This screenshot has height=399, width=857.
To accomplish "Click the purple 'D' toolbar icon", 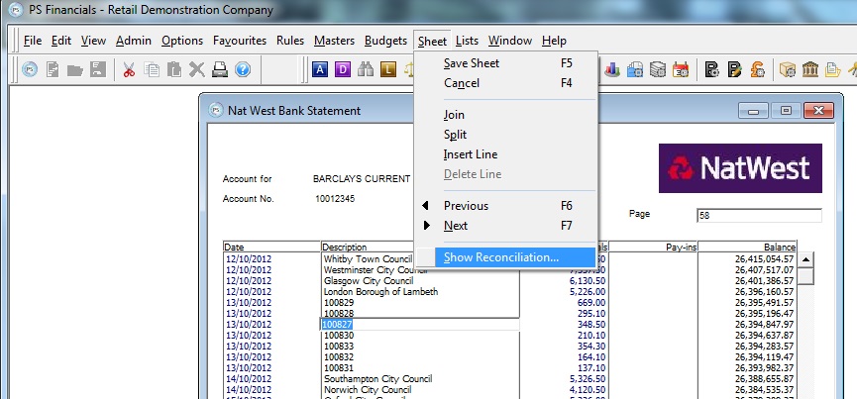I will point(343,69).
